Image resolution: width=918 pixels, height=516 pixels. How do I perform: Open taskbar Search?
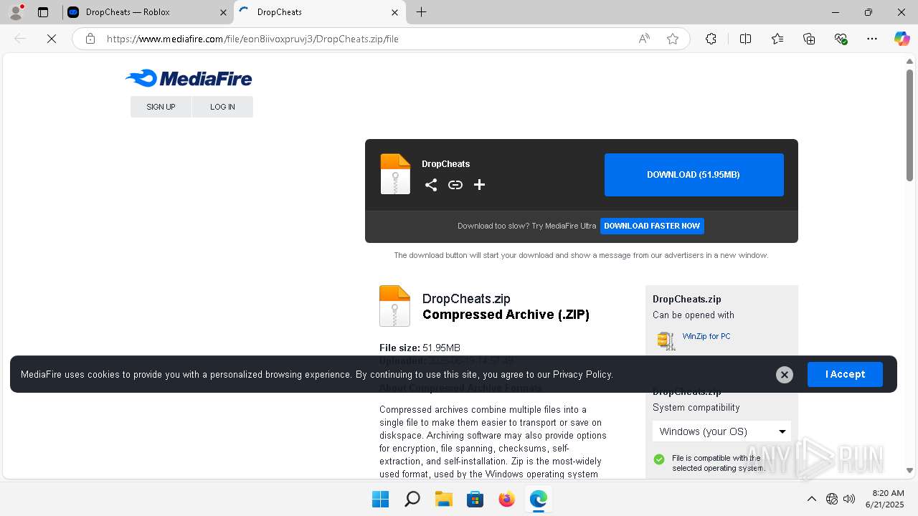412,499
